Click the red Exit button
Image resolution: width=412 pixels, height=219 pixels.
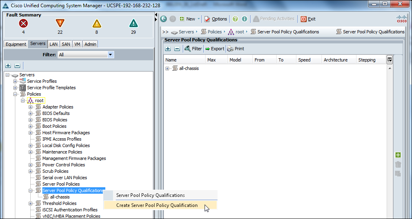tap(308, 19)
